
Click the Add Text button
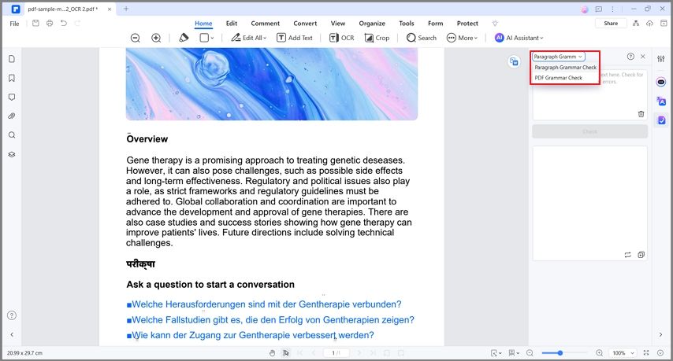point(295,38)
